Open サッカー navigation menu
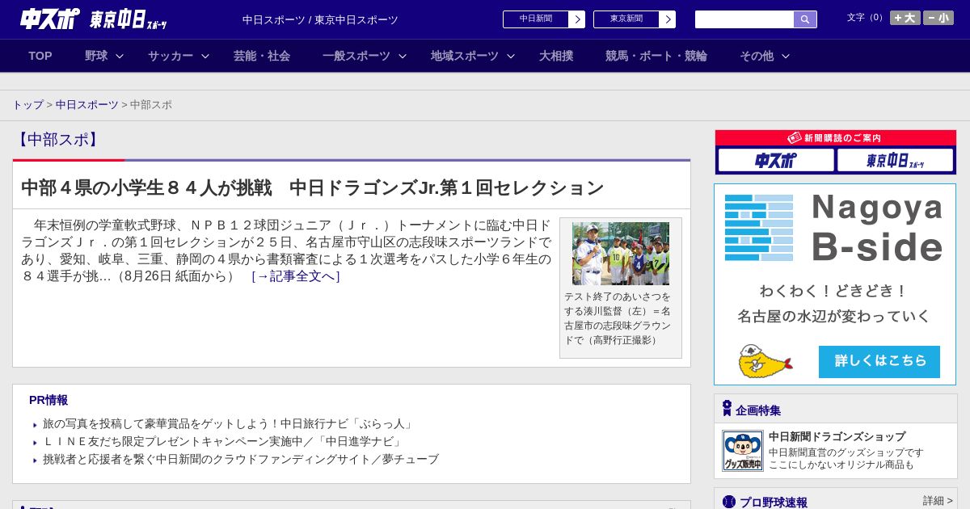Image resolution: width=970 pixels, height=509 pixels. (171, 56)
